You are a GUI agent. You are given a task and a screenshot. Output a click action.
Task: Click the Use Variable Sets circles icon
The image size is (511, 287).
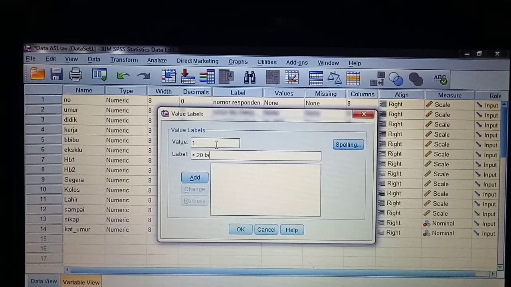tap(396, 79)
